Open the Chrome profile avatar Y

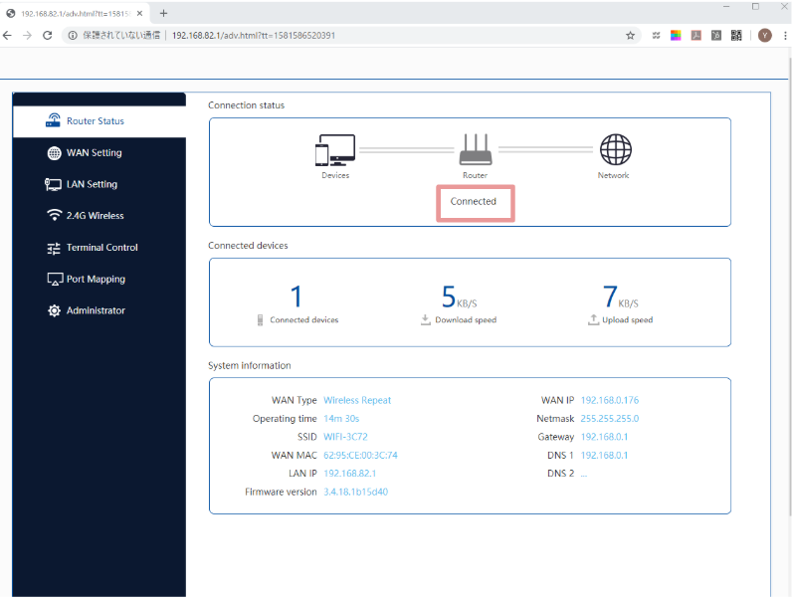click(765, 36)
